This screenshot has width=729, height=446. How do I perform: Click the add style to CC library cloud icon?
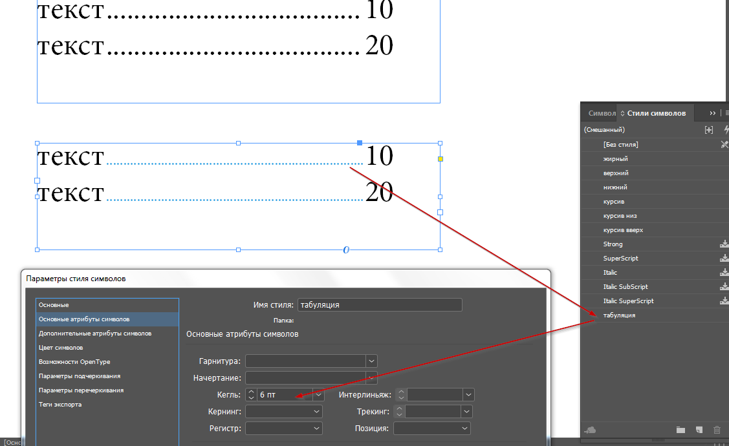[591, 430]
